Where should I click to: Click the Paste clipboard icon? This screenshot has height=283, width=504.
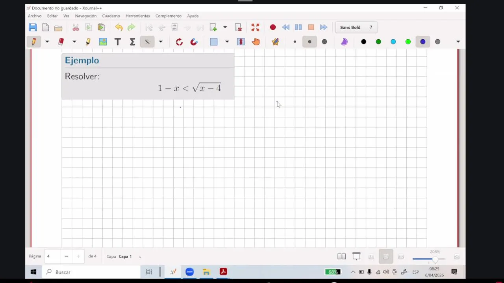(x=101, y=28)
